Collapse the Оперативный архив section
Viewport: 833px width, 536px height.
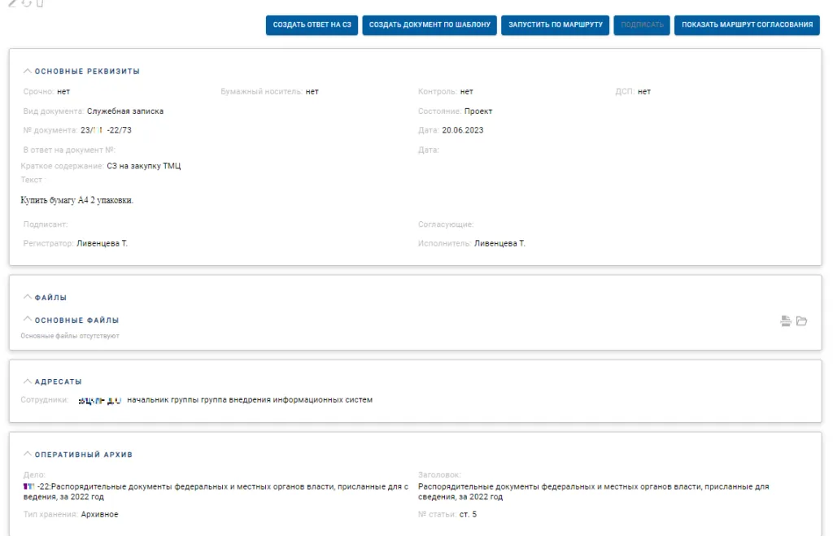tap(28, 455)
